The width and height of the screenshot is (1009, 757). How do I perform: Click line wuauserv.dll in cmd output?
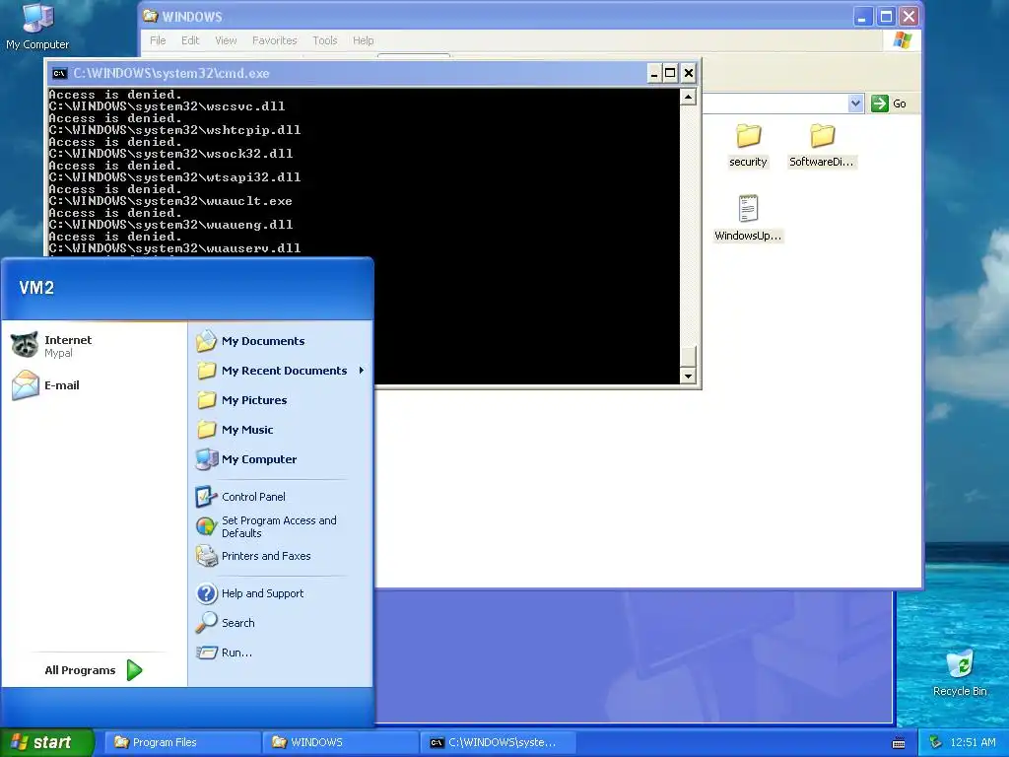[173, 248]
